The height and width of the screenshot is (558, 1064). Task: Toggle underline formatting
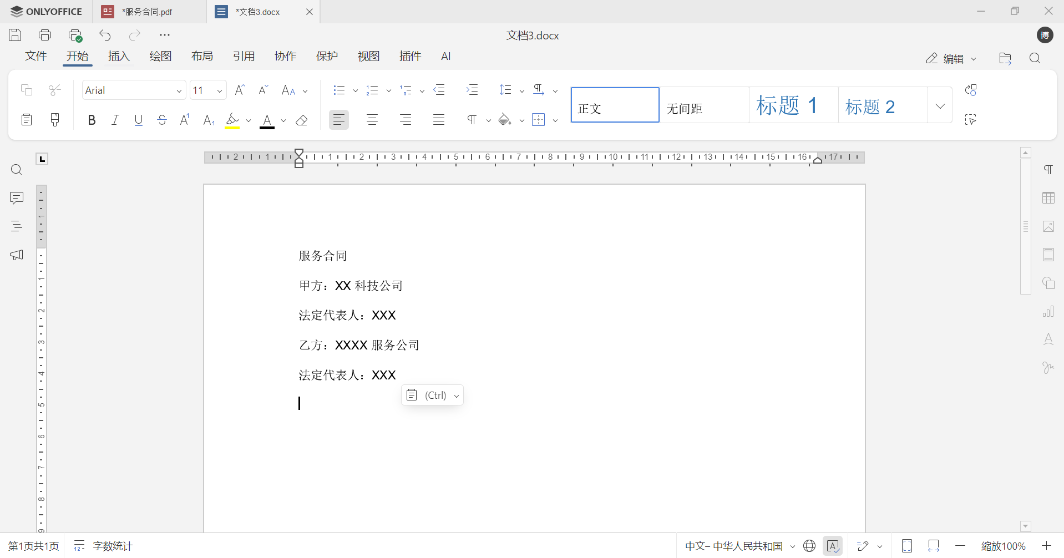pos(138,119)
